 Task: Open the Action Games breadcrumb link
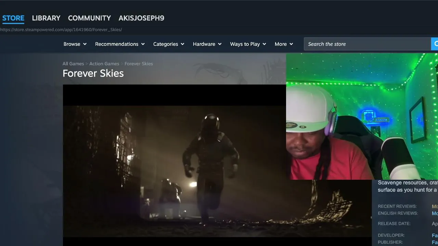[x=104, y=64]
